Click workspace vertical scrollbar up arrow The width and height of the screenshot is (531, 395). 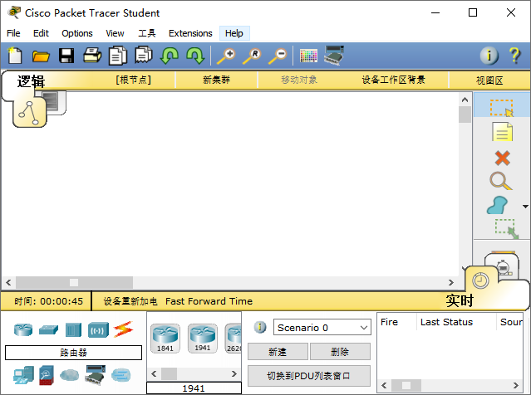point(465,100)
